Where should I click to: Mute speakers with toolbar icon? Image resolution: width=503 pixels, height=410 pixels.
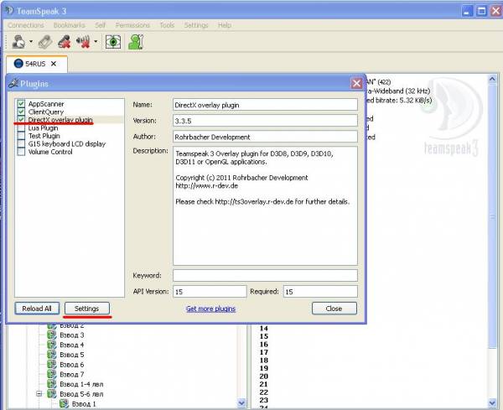[x=83, y=42]
